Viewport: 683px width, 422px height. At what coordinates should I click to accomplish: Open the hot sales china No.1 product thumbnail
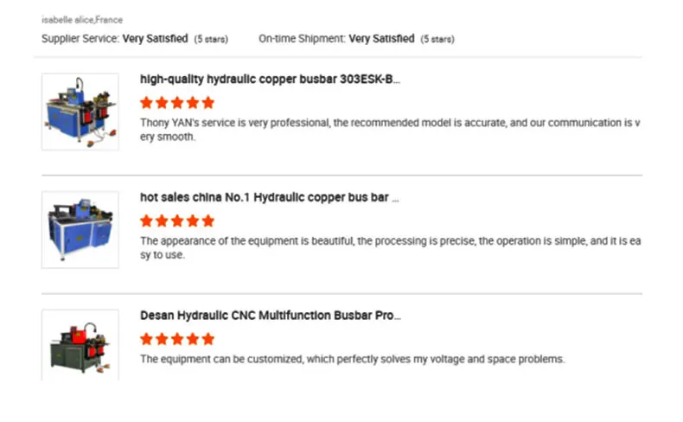[x=80, y=229]
